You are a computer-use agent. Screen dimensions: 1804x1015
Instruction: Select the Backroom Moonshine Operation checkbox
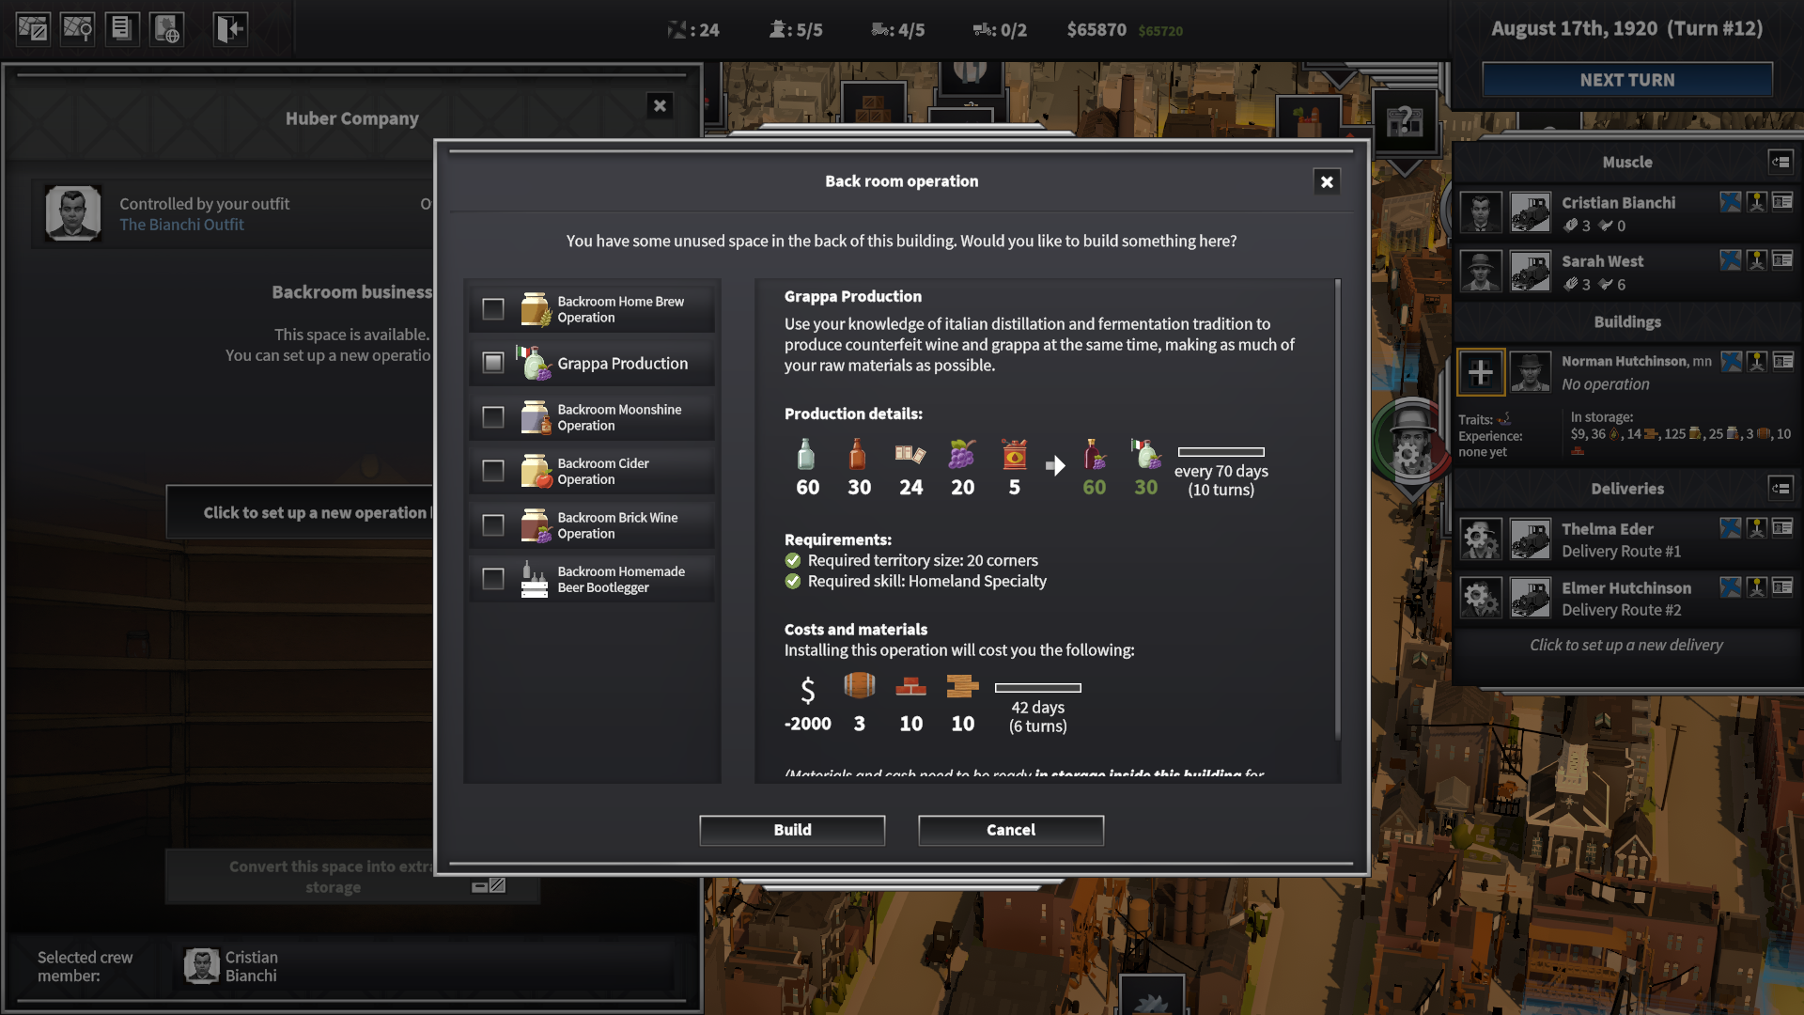pos(493,416)
